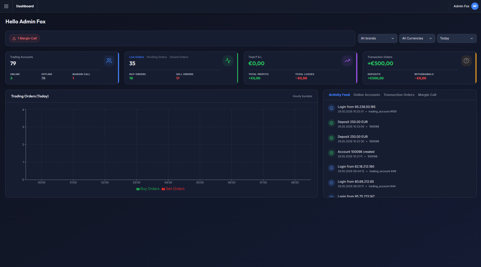Click check icon beside Account 100098 created

point(331,153)
